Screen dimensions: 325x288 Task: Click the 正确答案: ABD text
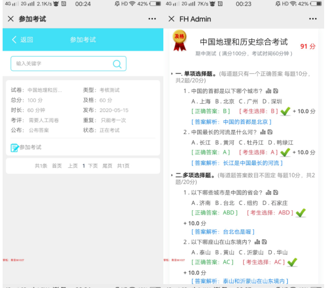pyautogui.click(x=214, y=213)
